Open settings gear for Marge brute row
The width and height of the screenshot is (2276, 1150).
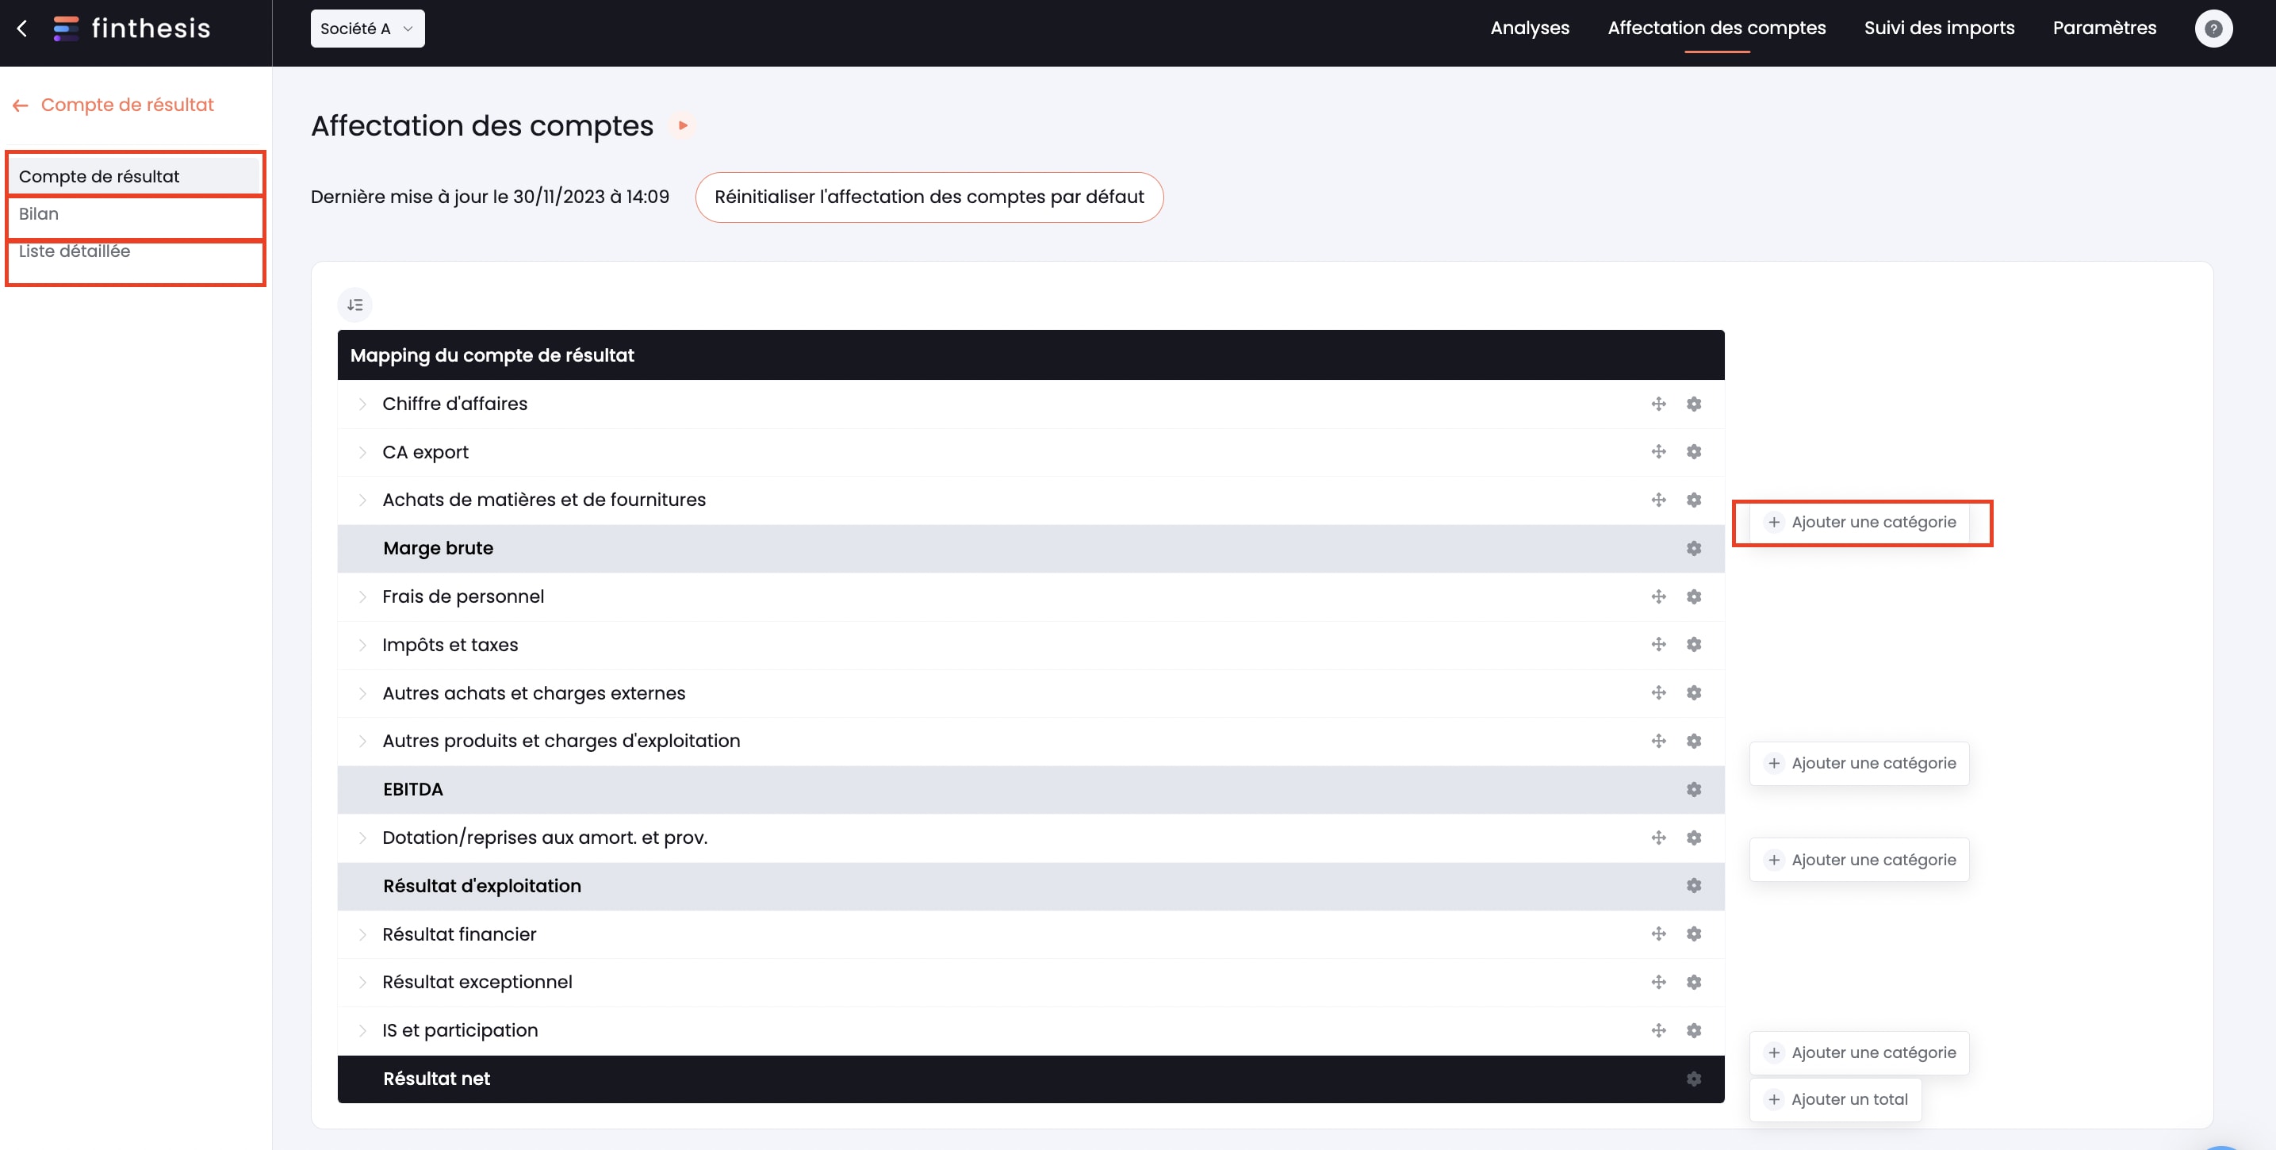tap(1694, 548)
